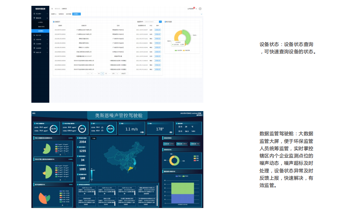The image size is (345, 216).
Task: Expand the sidebar item with home icon
Action: pyautogui.click(x=41, y=13)
